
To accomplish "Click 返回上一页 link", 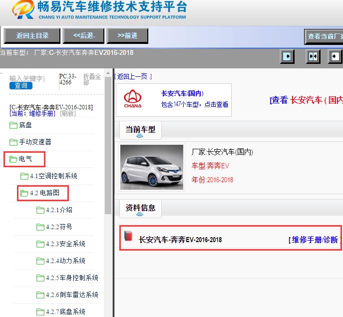I will tap(133, 76).
